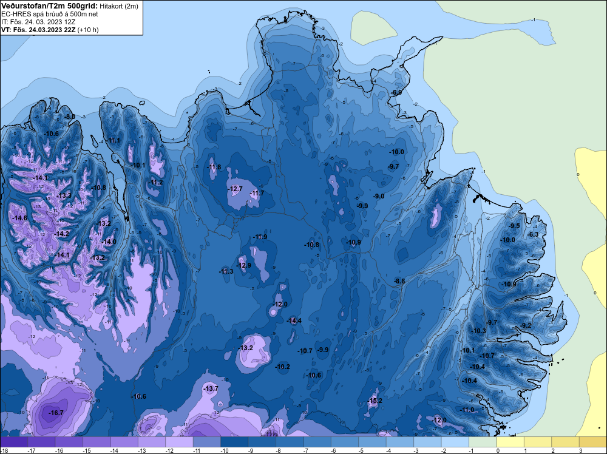
Task: Click the -9.5 temperature label
Action: coord(514,226)
